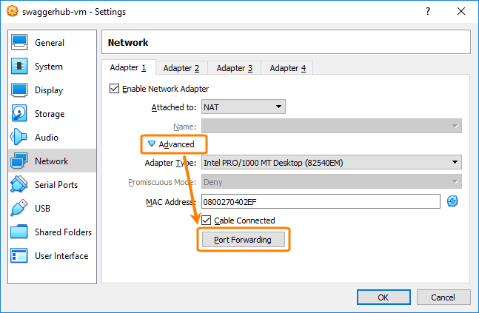Select the Storage disk icon
479x313 pixels.
pyautogui.click(x=20, y=114)
